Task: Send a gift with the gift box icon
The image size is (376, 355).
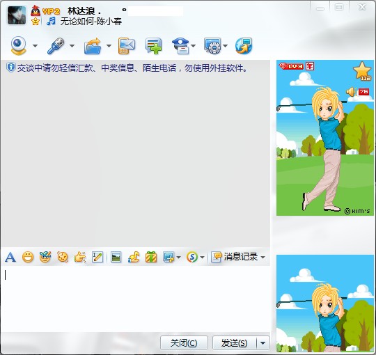Action: pos(151,257)
